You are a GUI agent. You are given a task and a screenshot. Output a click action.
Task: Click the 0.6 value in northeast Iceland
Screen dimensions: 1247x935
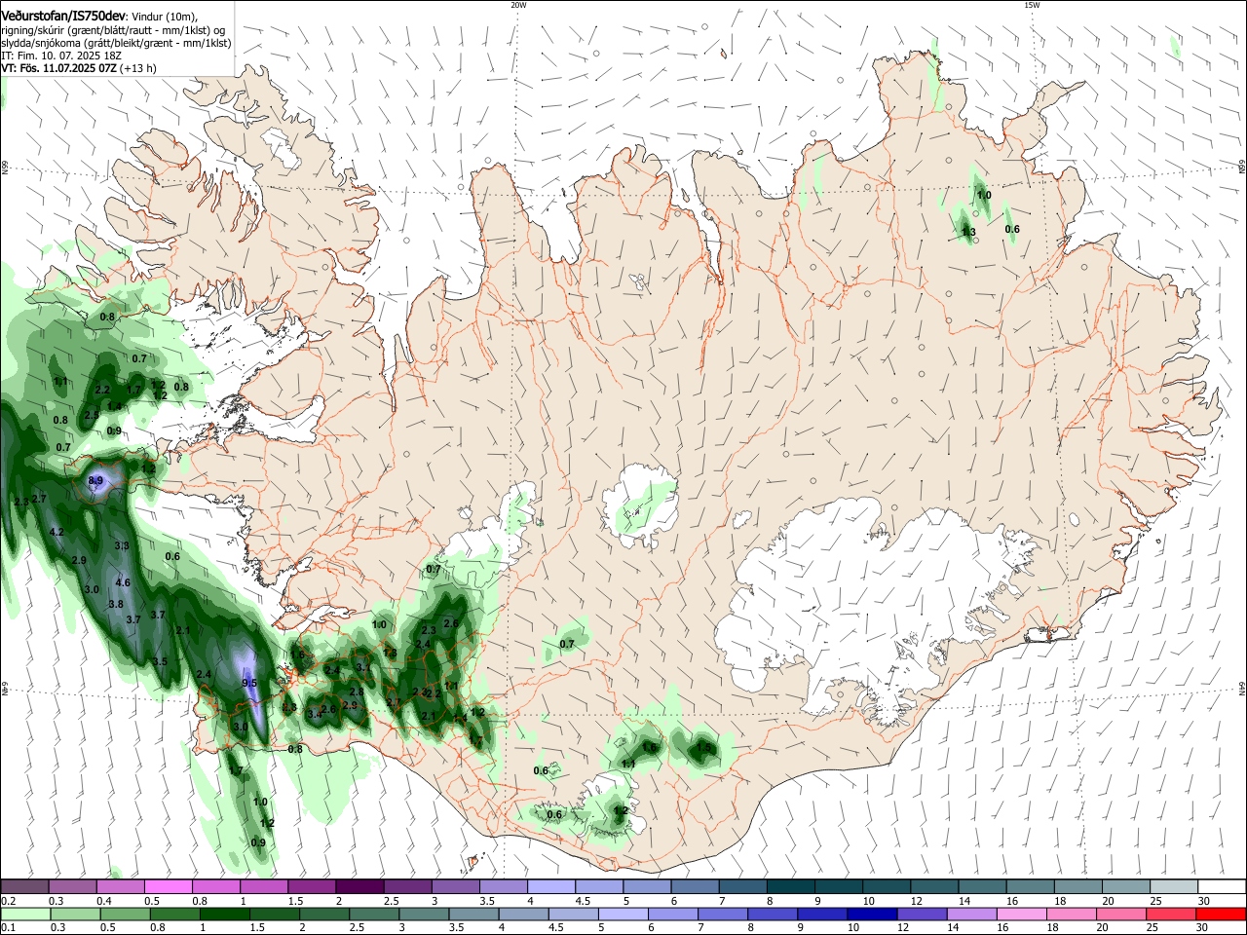(1012, 230)
